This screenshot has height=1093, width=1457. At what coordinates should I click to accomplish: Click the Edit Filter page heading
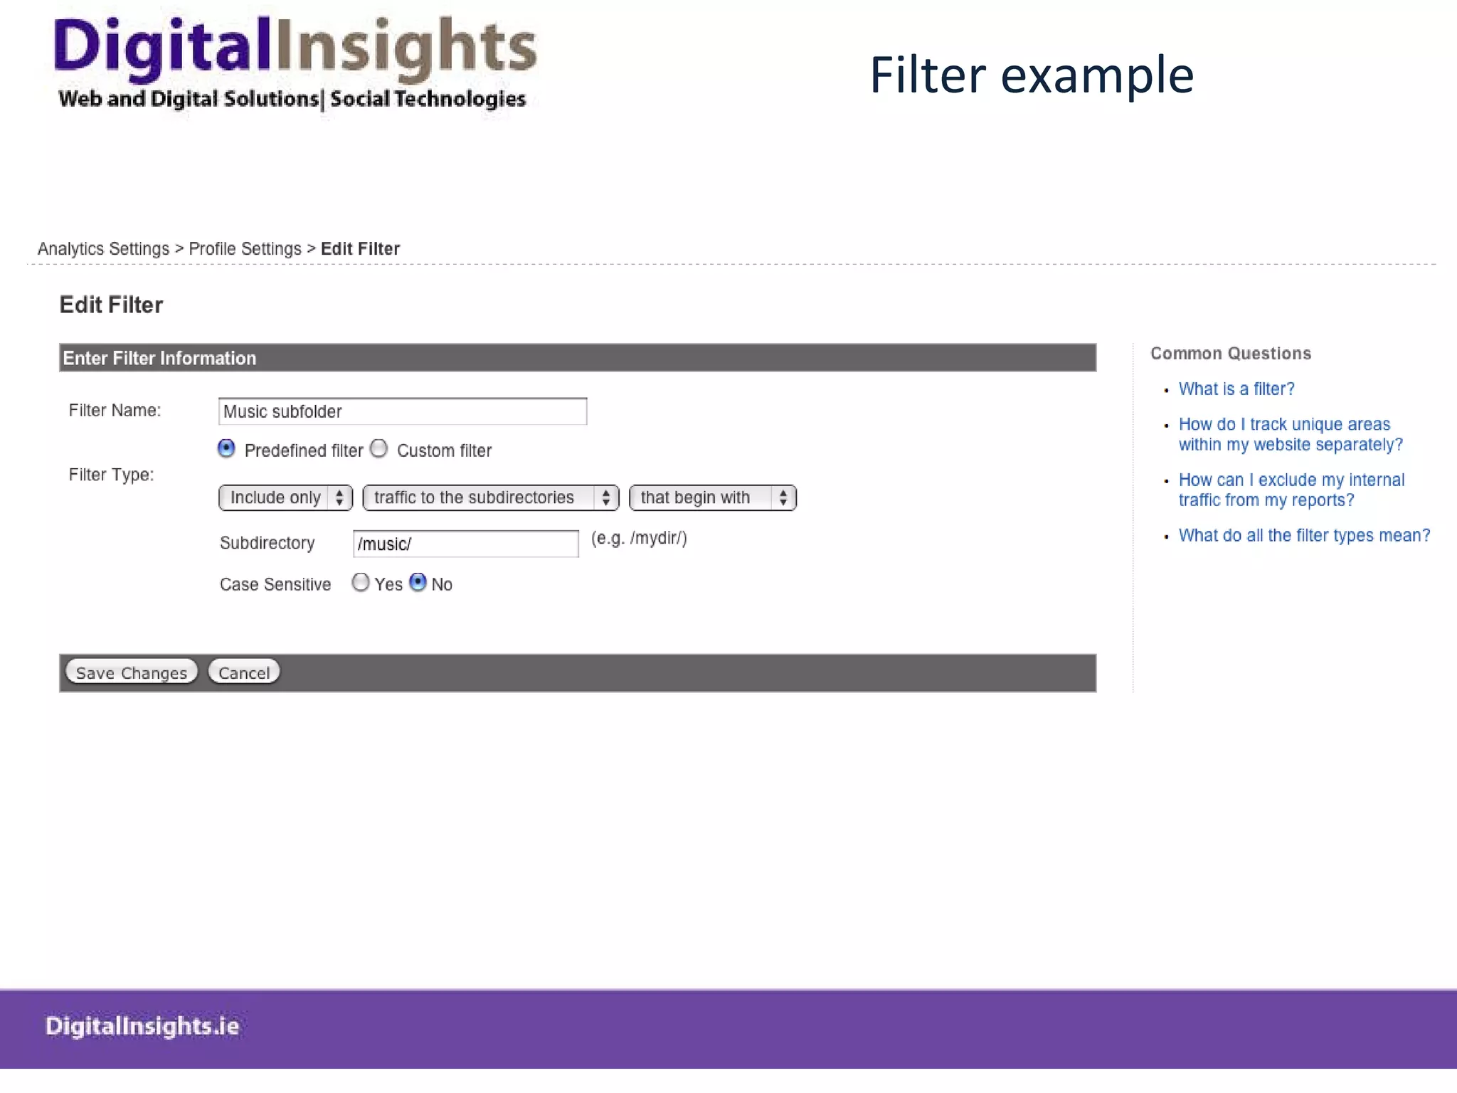click(x=111, y=305)
